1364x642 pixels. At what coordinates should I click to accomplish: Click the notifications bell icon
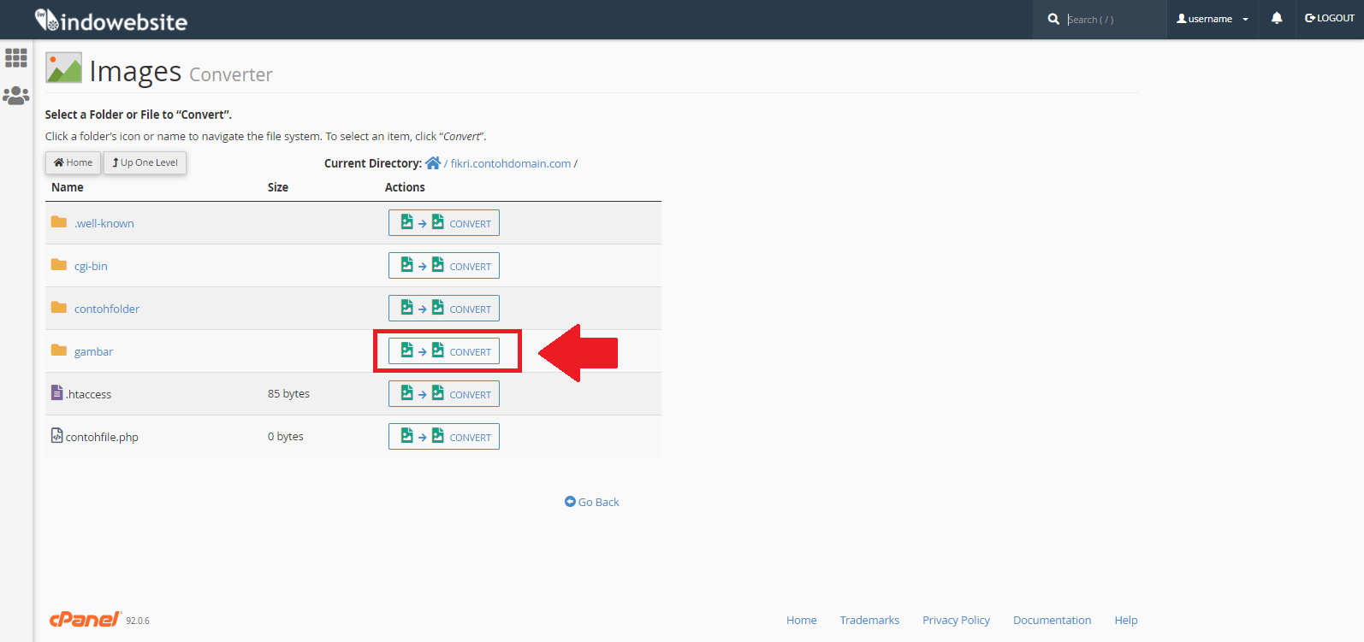(1276, 19)
